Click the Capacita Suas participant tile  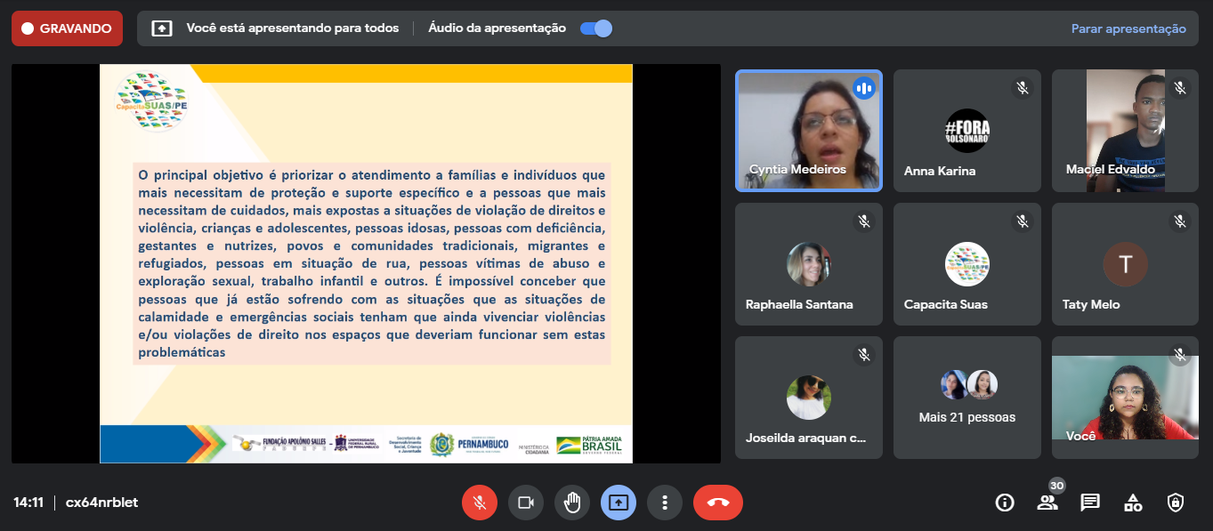[967, 264]
